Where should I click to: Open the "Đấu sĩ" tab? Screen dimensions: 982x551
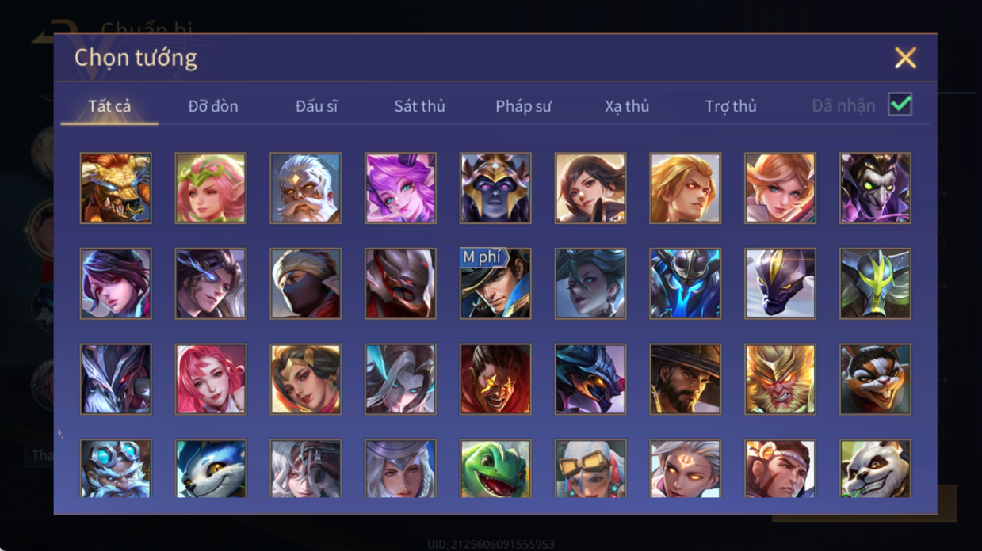pyautogui.click(x=316, y=106)
